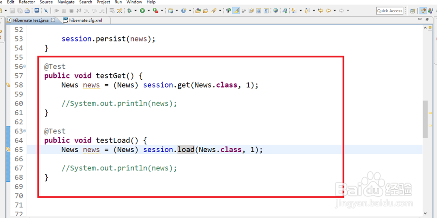
Task: Click the Save All toolbar icon
Action: click(20, 10)
